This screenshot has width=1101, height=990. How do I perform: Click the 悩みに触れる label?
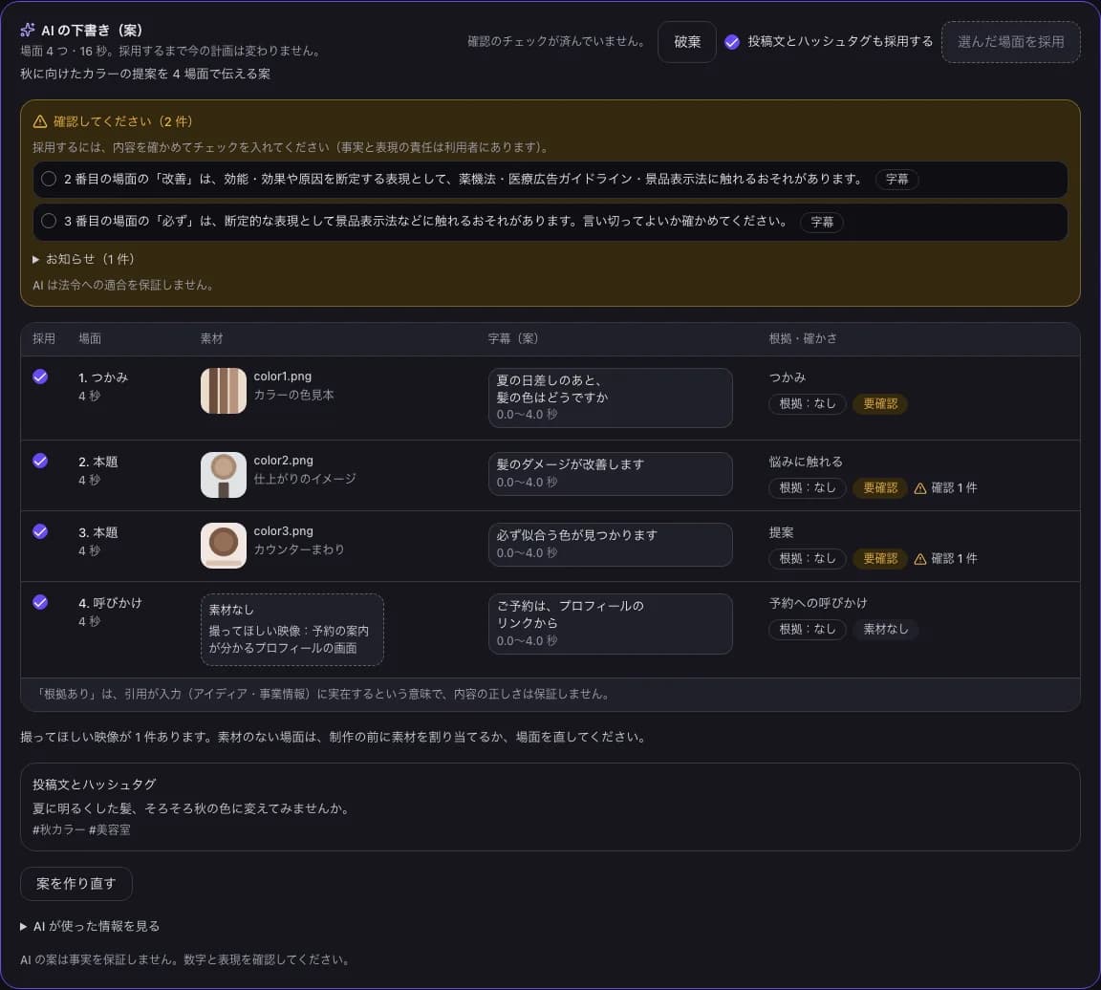(806, 462)
